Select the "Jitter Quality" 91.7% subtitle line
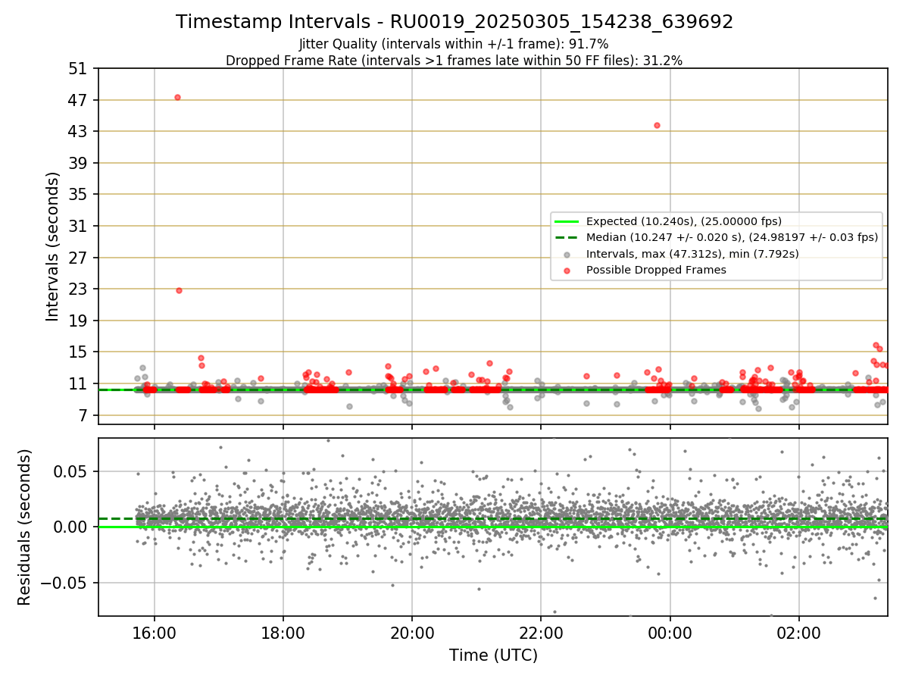Viewport: 909px width, 682px height. [x=454, y=44]
